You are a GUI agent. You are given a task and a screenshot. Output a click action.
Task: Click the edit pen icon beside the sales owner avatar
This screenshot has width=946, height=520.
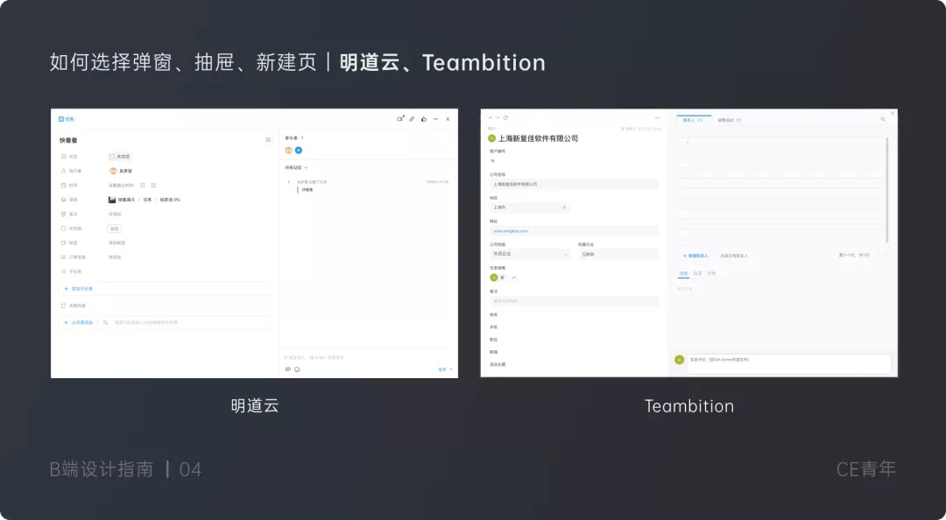click(x=515, y=277)
